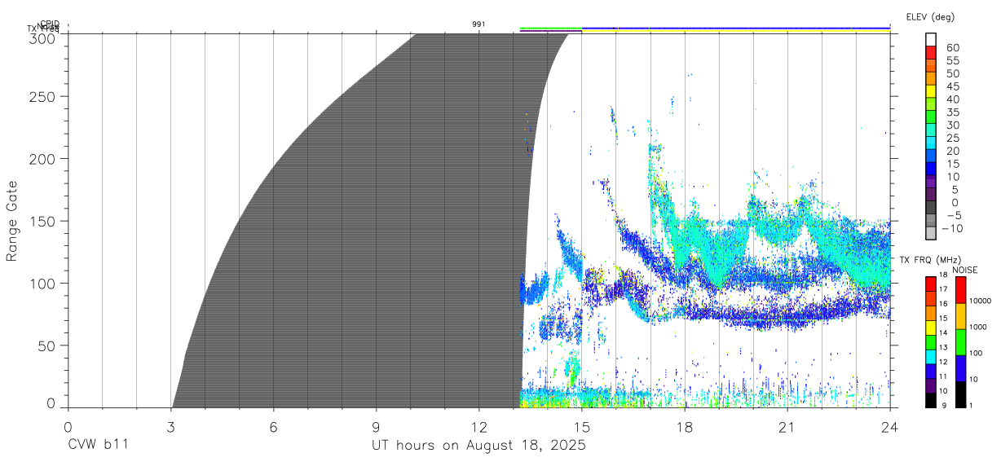The width and height of the screenshot is (1001, 462).
Task: Click elevation scale label 35
Action: coord(953,112)
